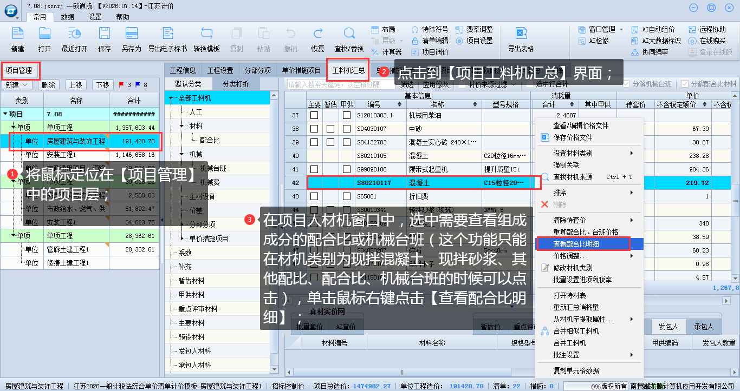Open 项目设置 gear icon

tap(460, 41)
